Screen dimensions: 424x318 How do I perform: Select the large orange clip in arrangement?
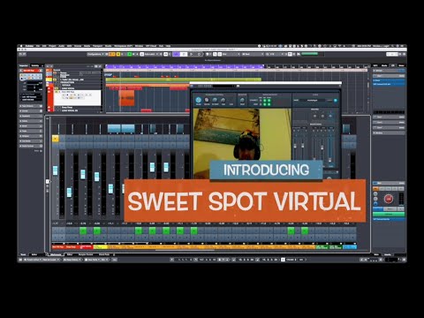coord(126,98)
